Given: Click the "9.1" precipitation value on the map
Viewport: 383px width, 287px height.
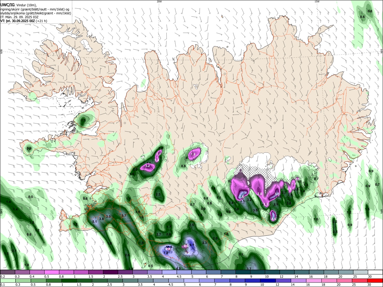Looking at the screenshot, I should point(192,245).
